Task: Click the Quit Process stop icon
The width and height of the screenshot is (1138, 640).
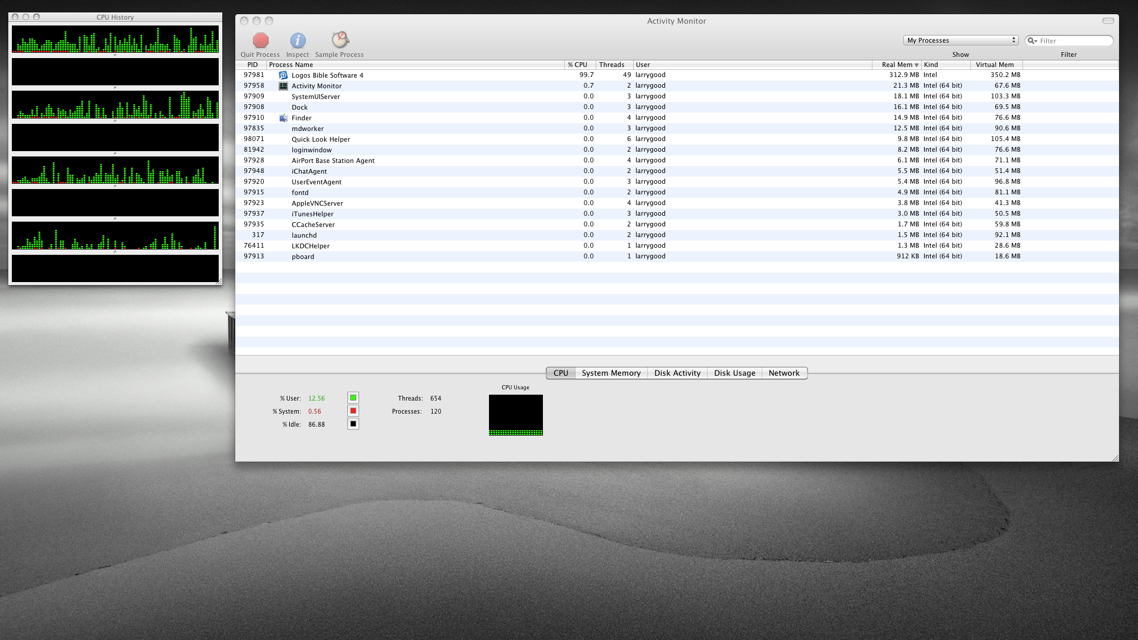Action: tap(260, 40)
